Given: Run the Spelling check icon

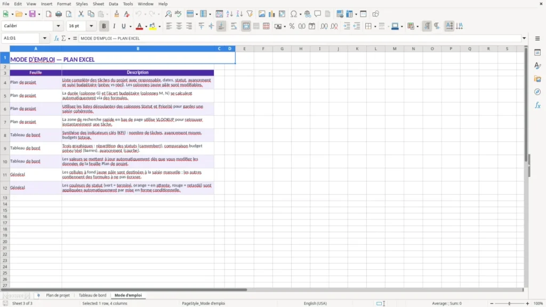Looking at the screenshot, I should (x=178, y=14).
